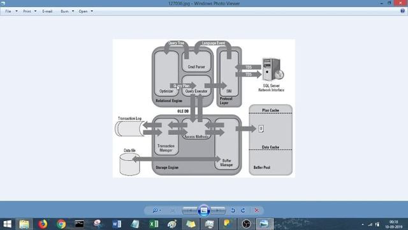Open the Burn menu

pyautogui.click(x=64, y=11)
